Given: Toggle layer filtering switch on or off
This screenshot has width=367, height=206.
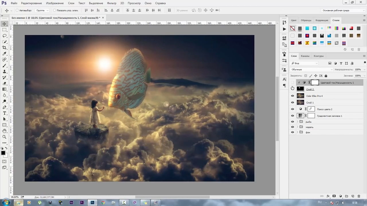Looking at the screenshot, I should [365, 63].
